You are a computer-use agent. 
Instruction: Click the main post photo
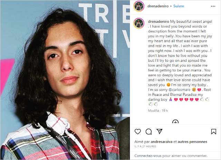(65, 80)
